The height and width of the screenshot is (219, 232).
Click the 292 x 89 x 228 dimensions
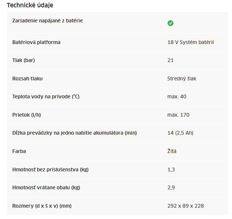click(185, 206)
